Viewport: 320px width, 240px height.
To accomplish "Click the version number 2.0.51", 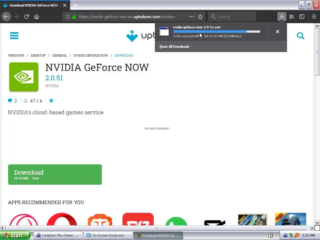I will pyautogui.click(x=54, y=78).
